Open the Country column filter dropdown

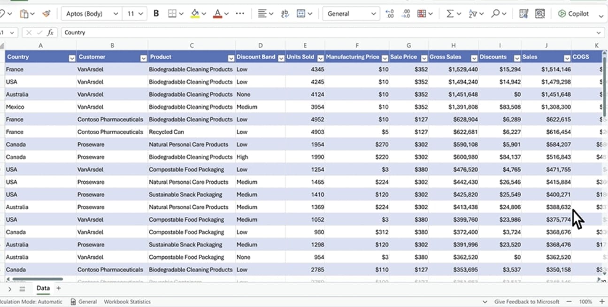(x=72, y=58)
